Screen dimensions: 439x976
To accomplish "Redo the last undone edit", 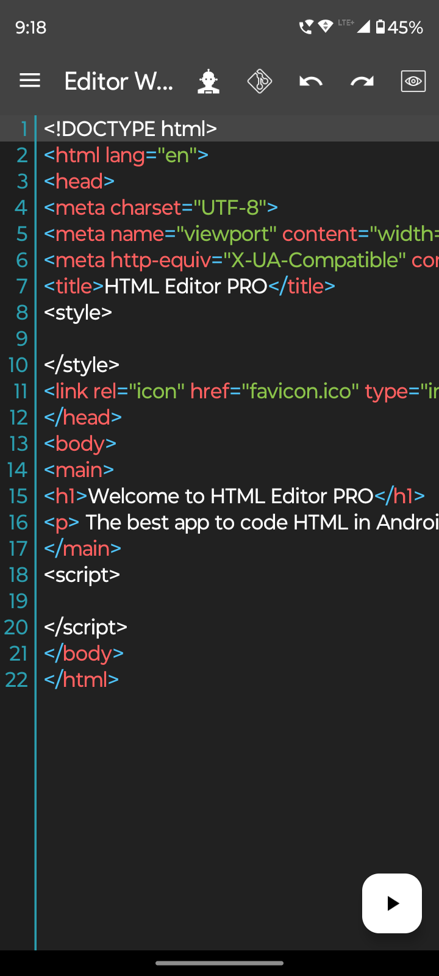I will pos(362,81).
